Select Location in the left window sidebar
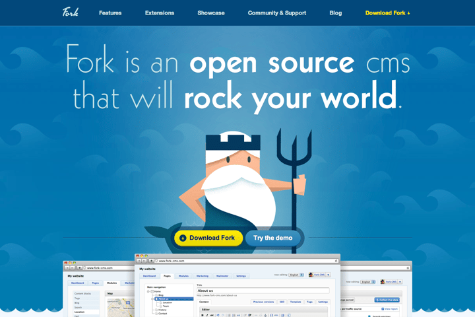This screenshot has height=317, width=475. click(x=86, y=312)
